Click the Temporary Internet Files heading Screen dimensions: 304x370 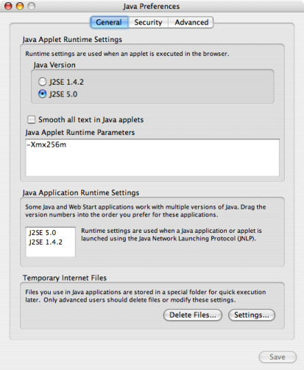65,278
